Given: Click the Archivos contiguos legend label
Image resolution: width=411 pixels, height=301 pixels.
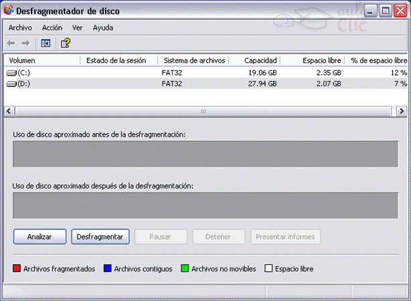Looking at the screenshot, I should (x=143, y=269).
